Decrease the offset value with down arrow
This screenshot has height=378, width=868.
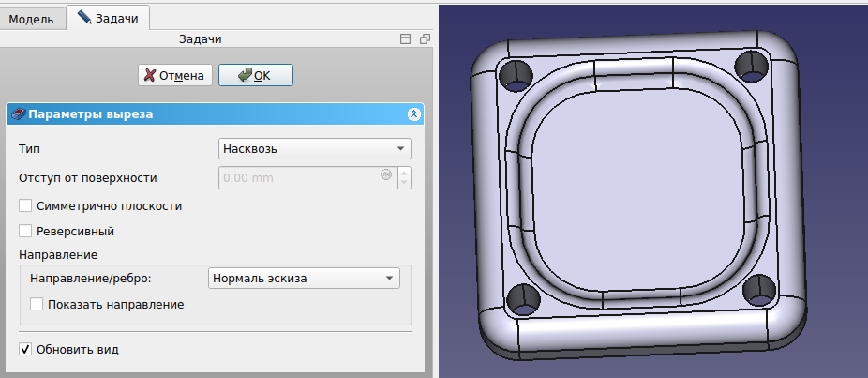(x=405, y=183)
